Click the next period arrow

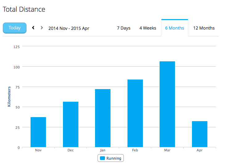42,28
